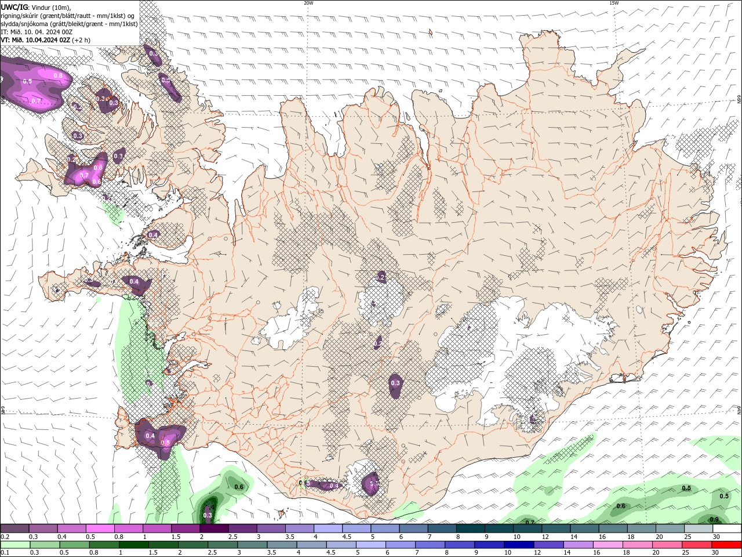Click the darkest purple 2 snow legend swatch
Viewport: 742px width, 557px height.
click(x=214, y=529)
